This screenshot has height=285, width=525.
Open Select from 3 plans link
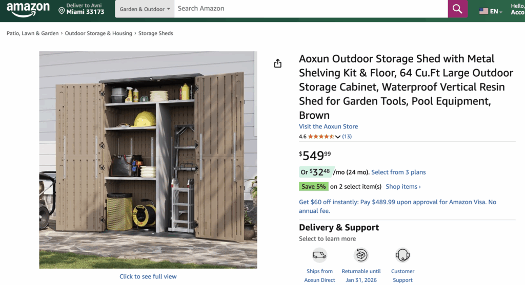pos(398,172)
